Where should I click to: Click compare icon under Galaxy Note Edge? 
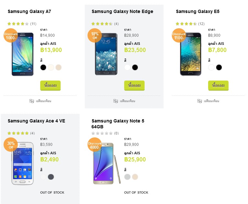[116, 101]
